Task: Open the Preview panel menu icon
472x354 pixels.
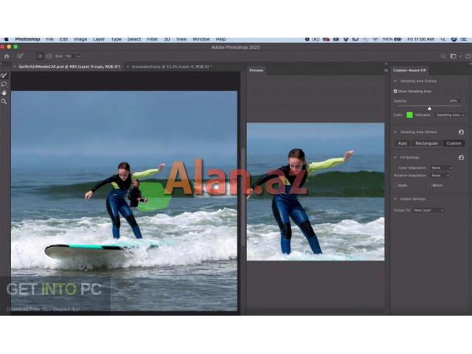Action: coord(386,70)
